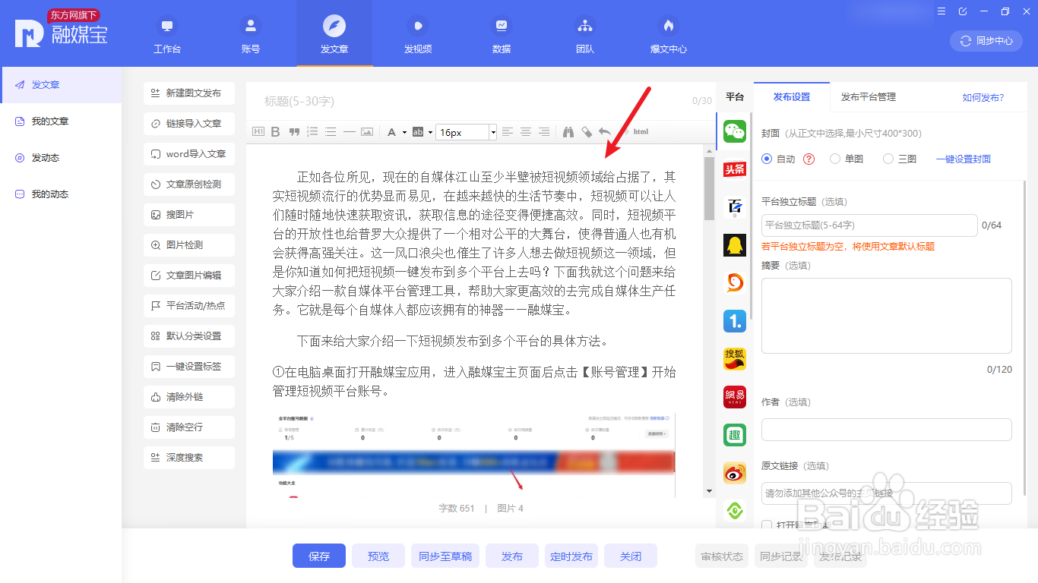The image size is (1038, 583).
Task: Pick font color with the A button
Action: pyautogui.click(x=392, y=132)
